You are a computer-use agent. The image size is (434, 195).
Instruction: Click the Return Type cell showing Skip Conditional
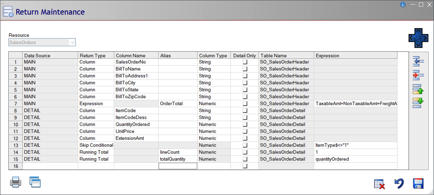pos(96,145)
